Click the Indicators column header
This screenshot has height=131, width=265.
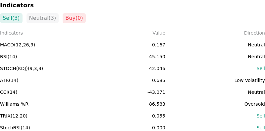[x=11, y=33]
